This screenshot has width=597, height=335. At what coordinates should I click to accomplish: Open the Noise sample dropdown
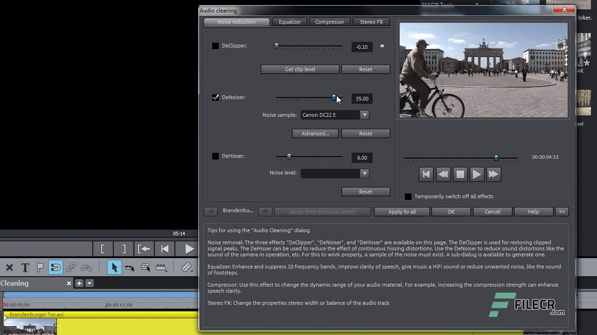[x=364, y=114]
